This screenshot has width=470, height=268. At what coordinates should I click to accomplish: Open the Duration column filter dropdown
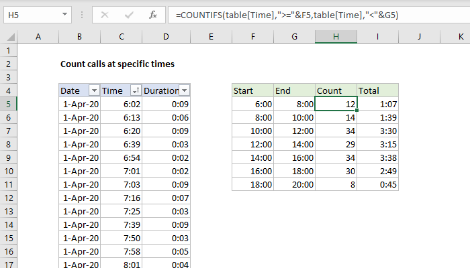click(185, 90)
